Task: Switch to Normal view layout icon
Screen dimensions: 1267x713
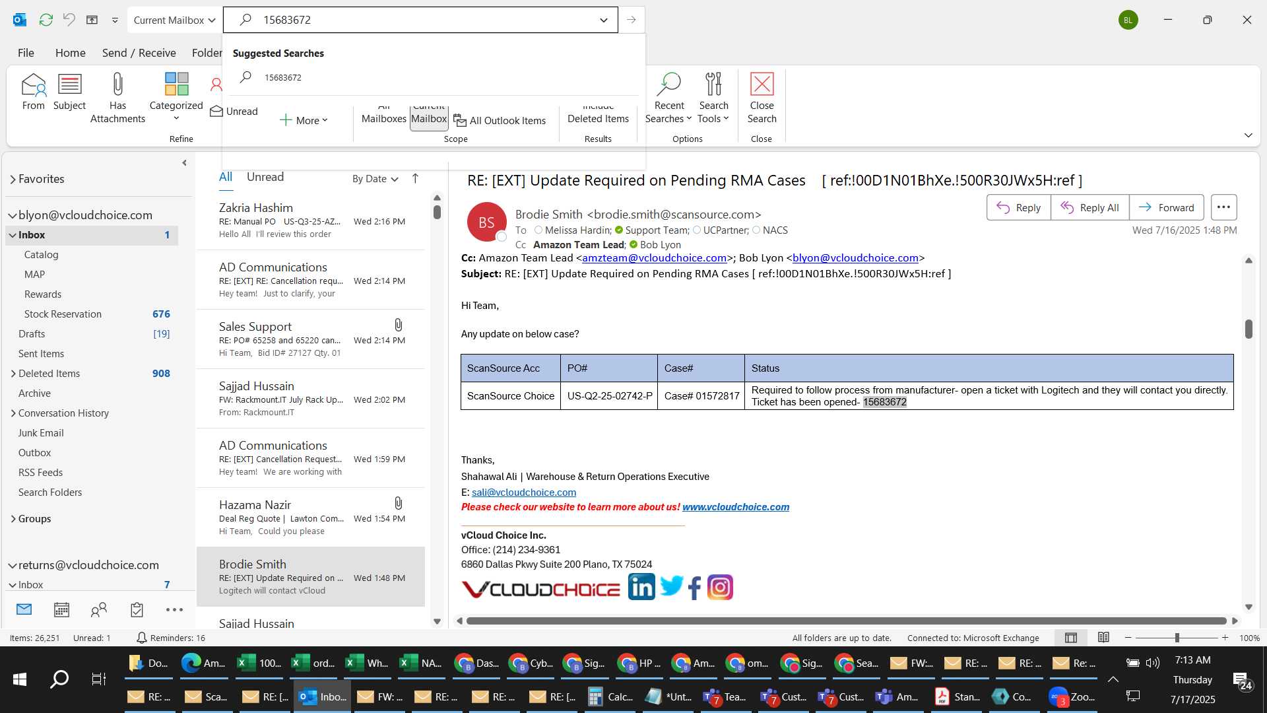Action: pyautogui.click(x=1071, y=638)
